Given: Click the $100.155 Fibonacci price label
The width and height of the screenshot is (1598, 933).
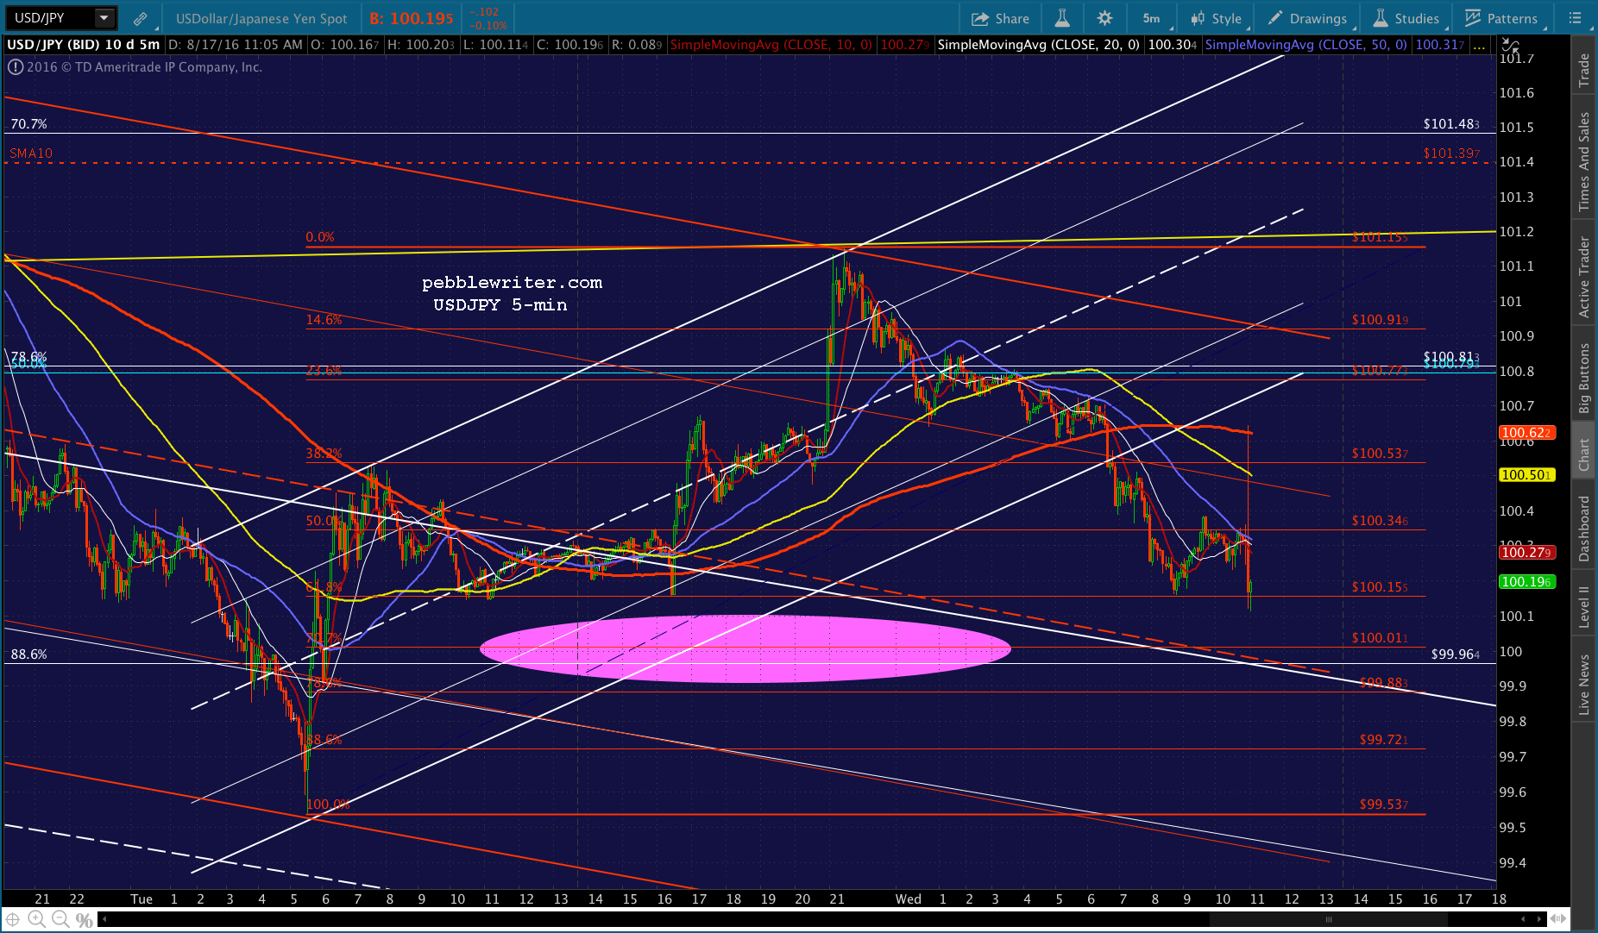Looking at the screenshot, I should [1380, 587].
